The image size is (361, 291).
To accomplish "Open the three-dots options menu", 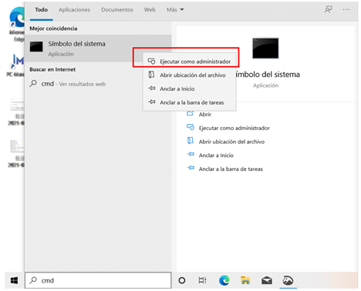I will 346,10.
